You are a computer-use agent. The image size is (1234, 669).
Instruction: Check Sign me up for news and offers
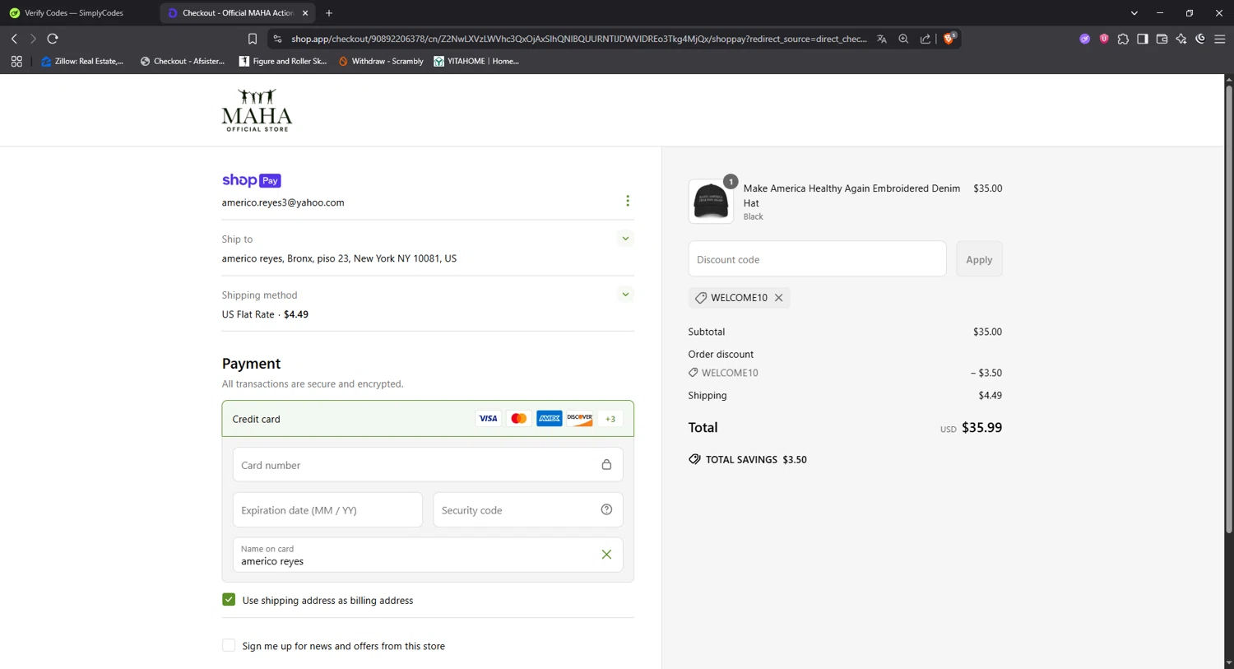pyautogui.click(x=229, y=646)
